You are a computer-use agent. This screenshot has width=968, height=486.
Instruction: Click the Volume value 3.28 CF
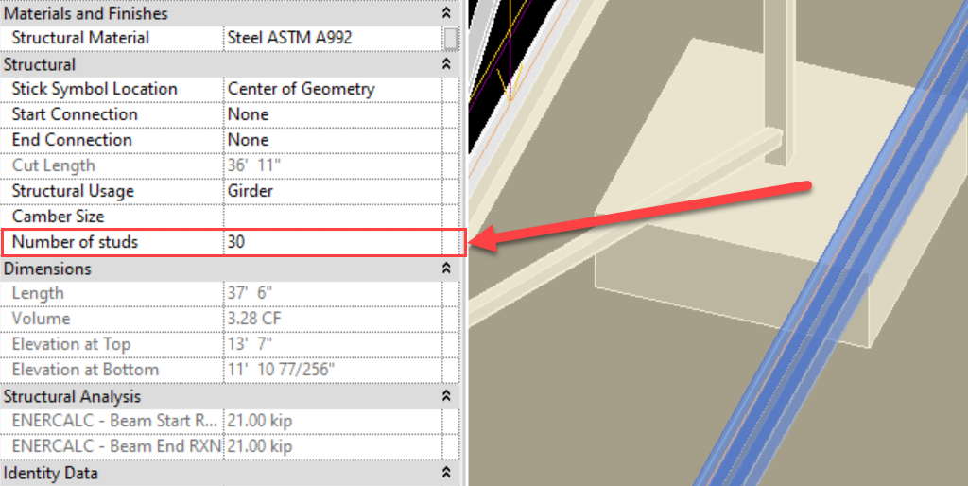pos(331,319)
